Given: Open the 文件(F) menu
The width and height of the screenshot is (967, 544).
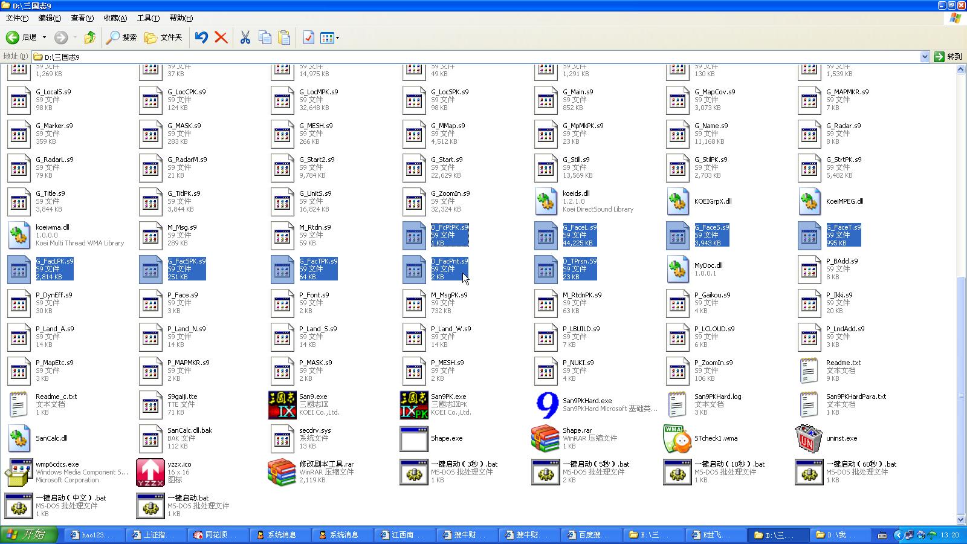Looking at the screenshot, I should click(x=17, y=18).
